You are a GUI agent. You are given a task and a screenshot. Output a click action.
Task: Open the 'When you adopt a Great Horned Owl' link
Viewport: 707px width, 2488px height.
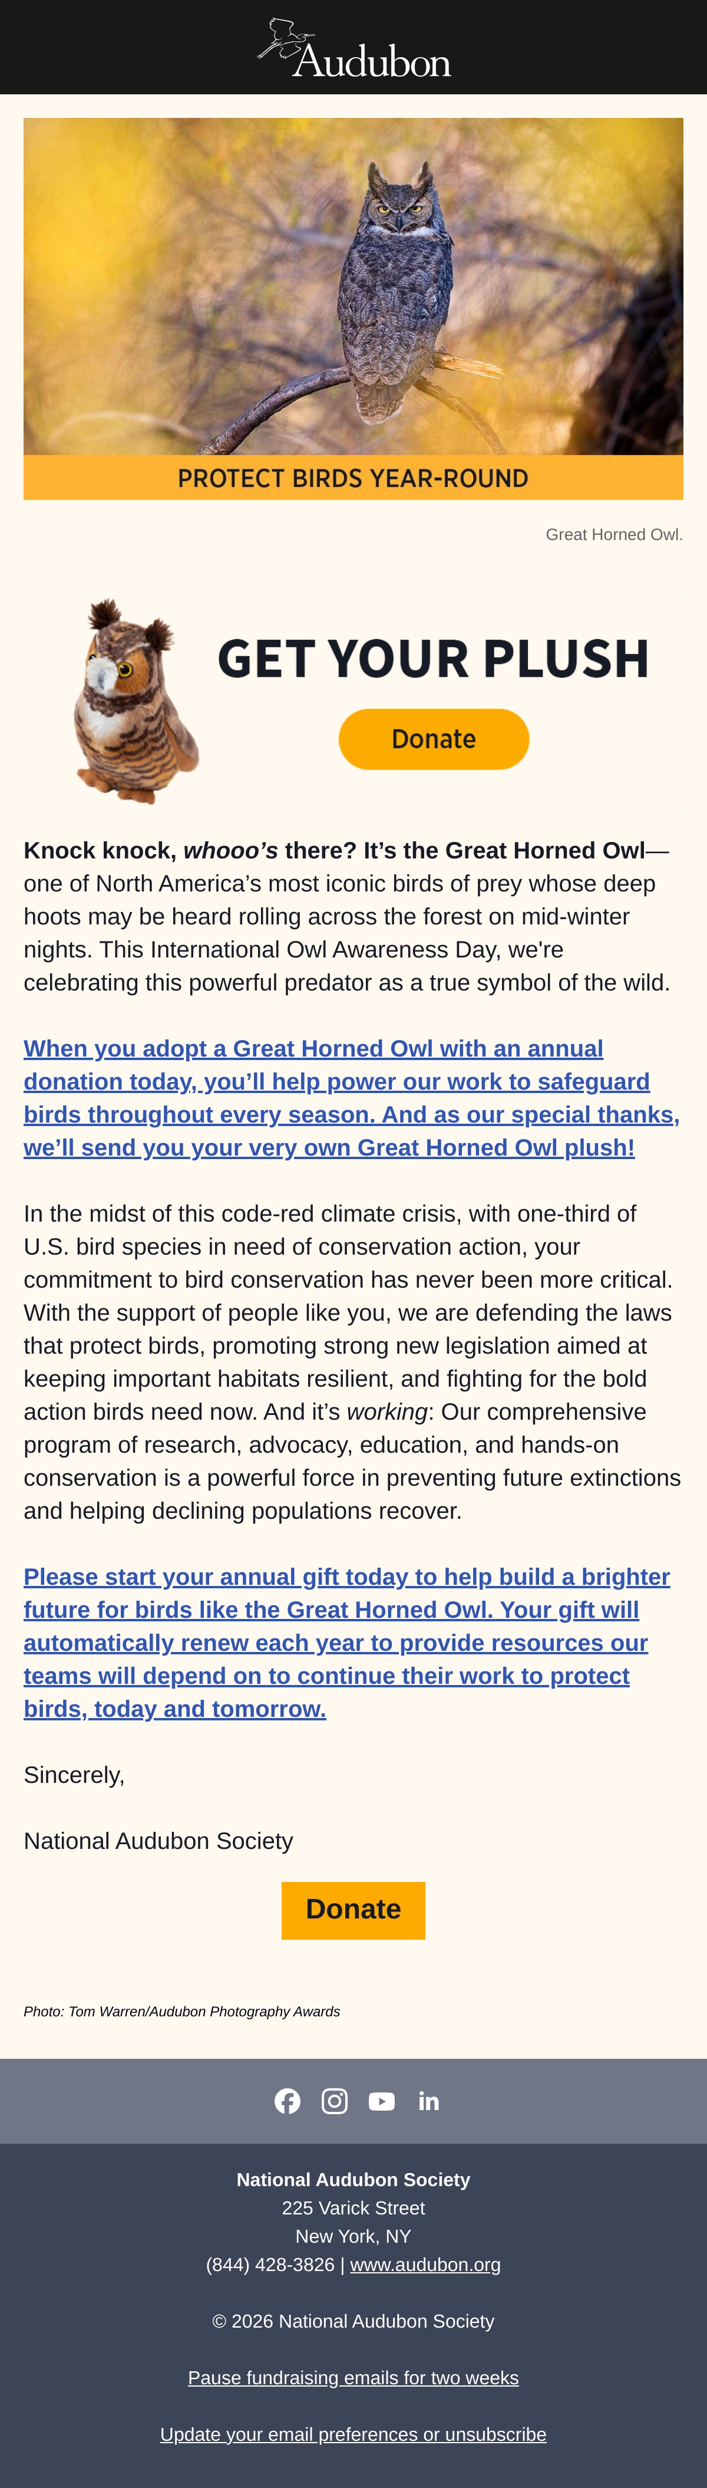pos(352,1098)
